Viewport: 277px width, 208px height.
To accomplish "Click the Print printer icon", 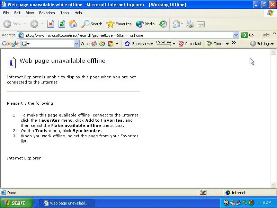I will tap(189, 24).
